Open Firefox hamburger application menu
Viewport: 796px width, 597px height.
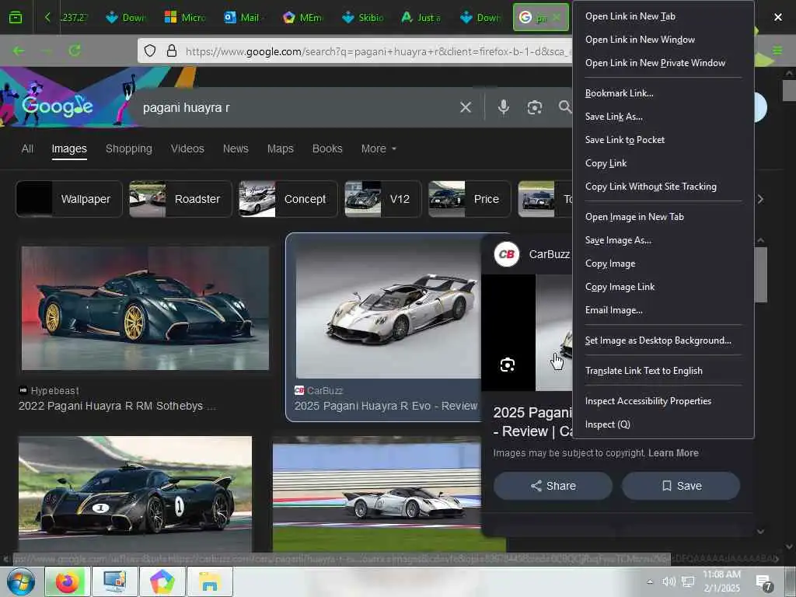click(x=777, y=51)
